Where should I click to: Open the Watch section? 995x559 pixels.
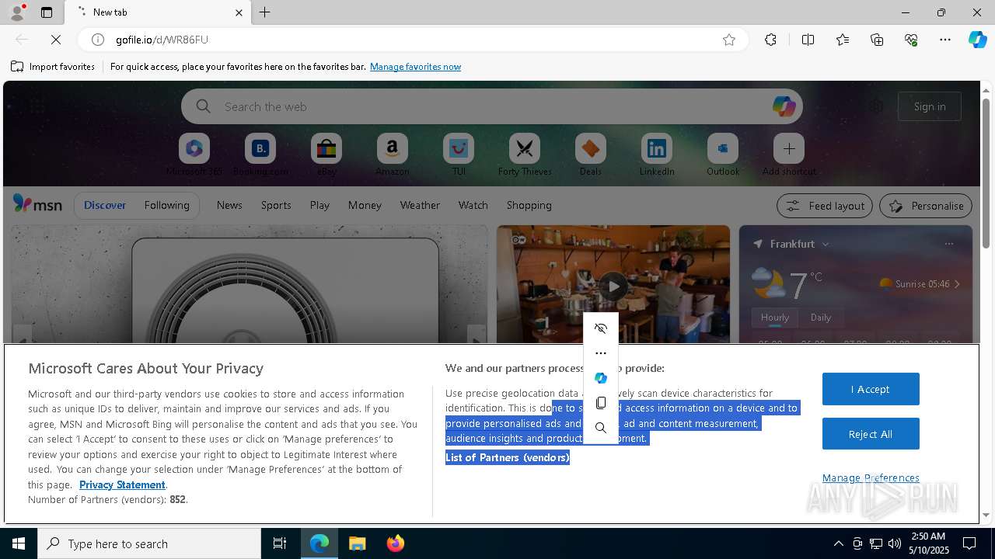coord(473,205)
